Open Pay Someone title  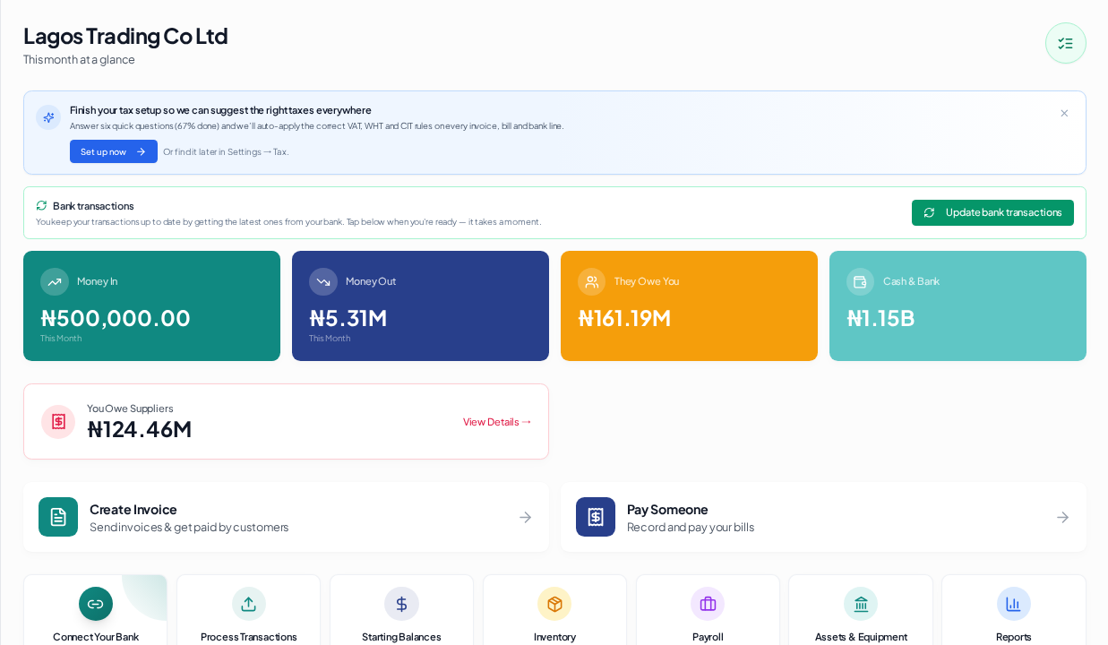(x=667, y=509)
